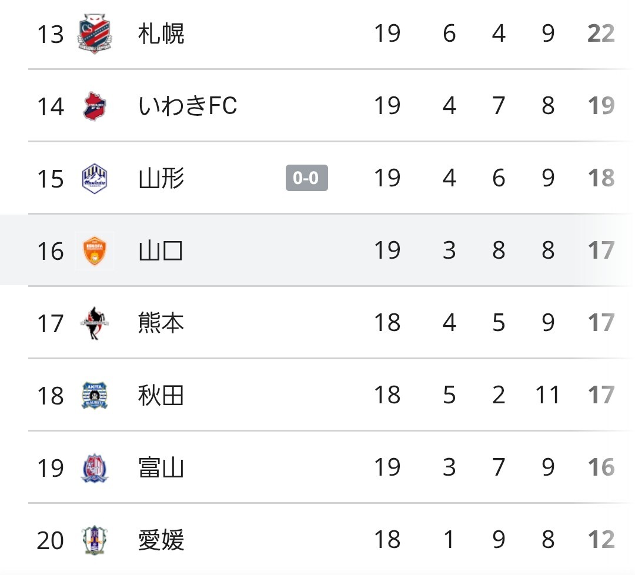Click rank number 16 in standings
Image resolution: width=635 pixels, height=575 pixels.
[x=50, y=251]
